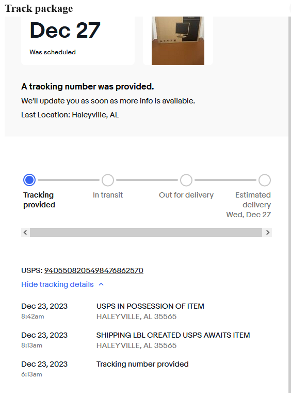This screenshot has width=291, height=393.
Task: Click the Last Location Haleyville, AL text
Action: point(70,115)
